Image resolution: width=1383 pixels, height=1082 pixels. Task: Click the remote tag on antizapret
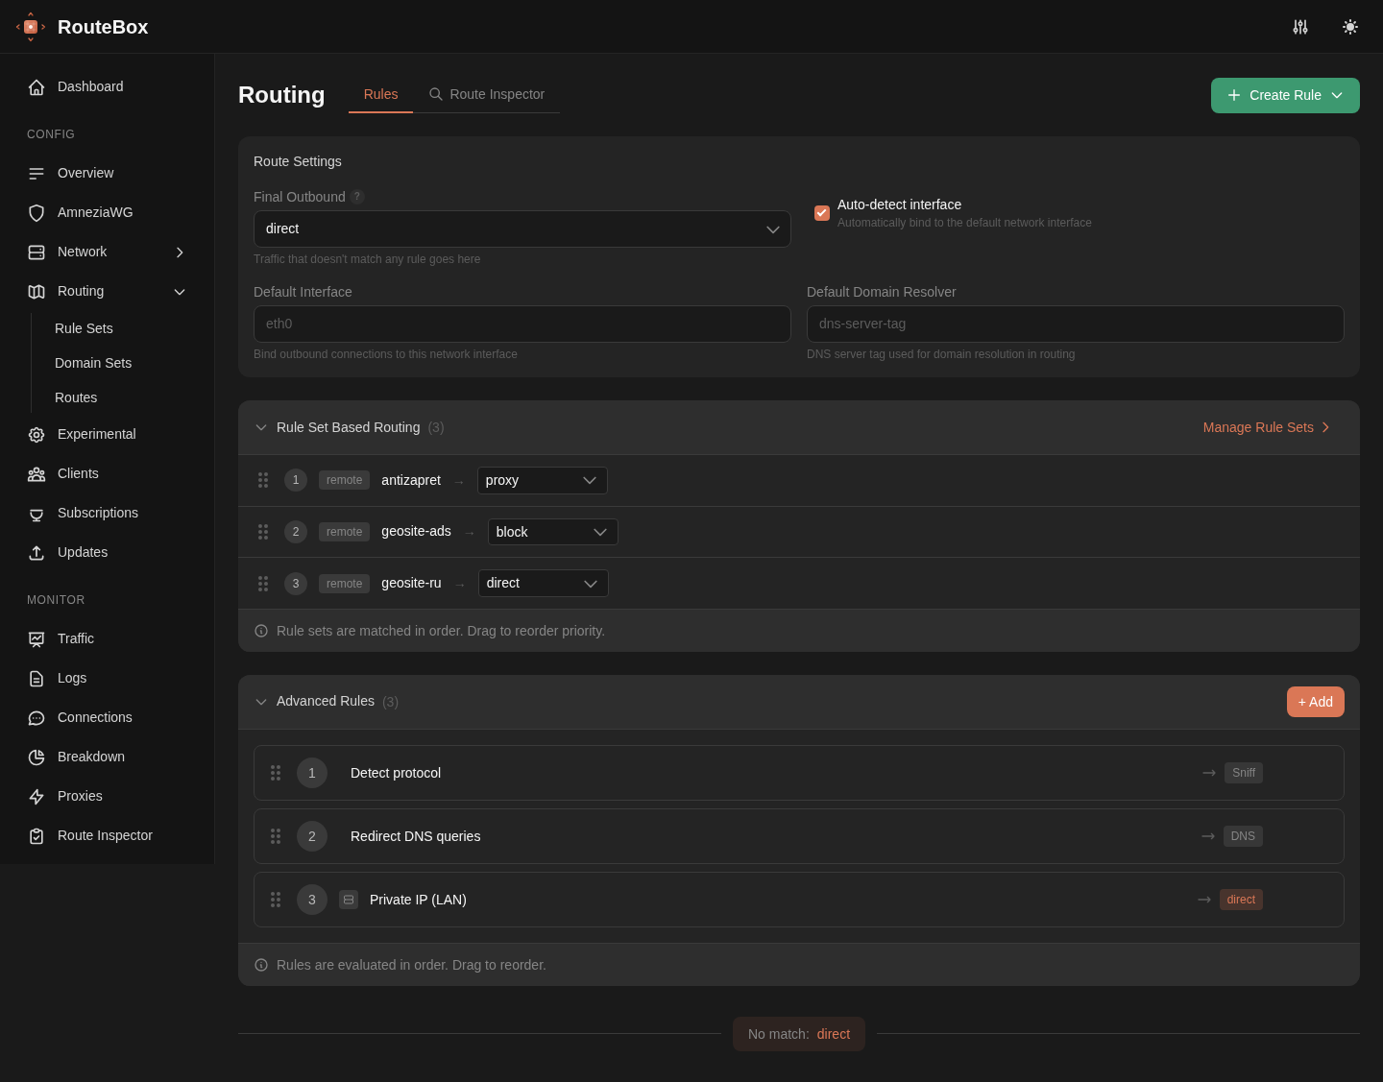click(344, 480)
